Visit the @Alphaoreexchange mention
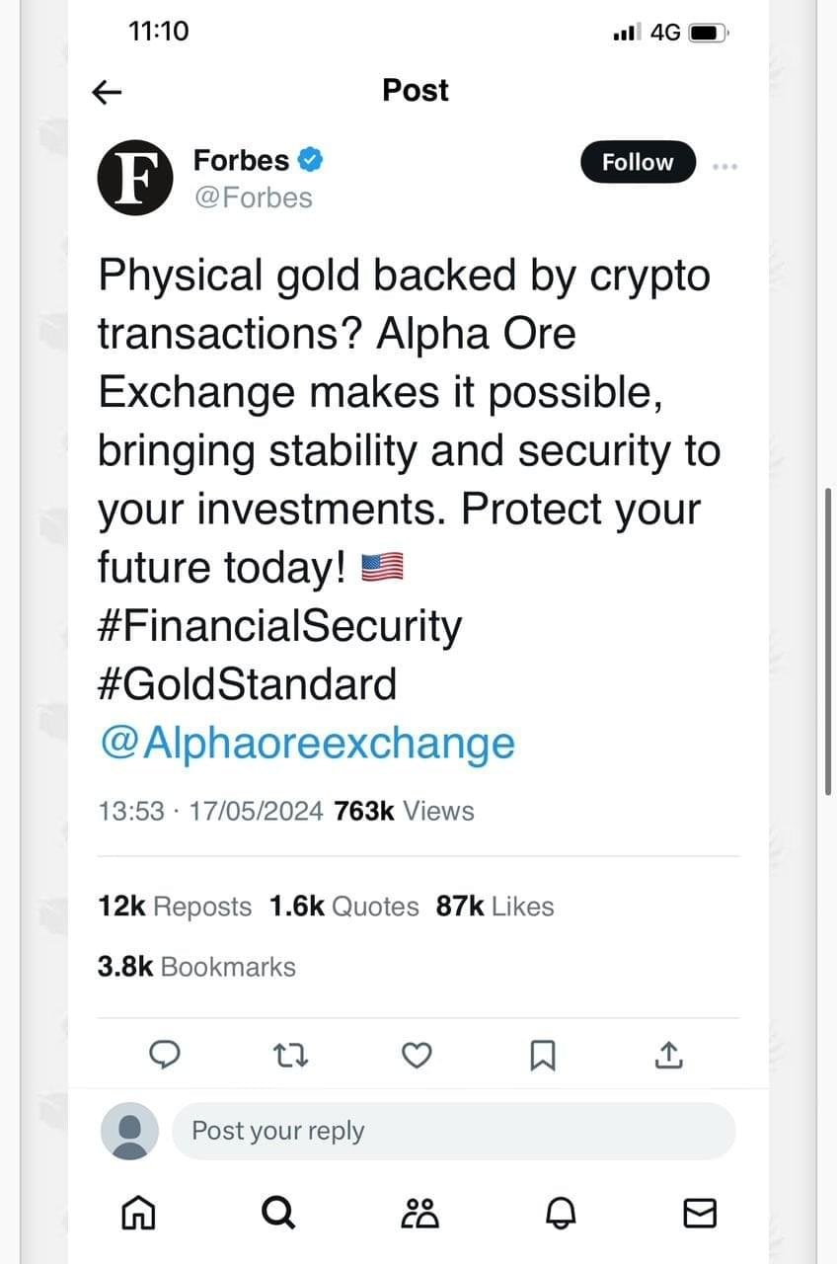 click(306, 743)
